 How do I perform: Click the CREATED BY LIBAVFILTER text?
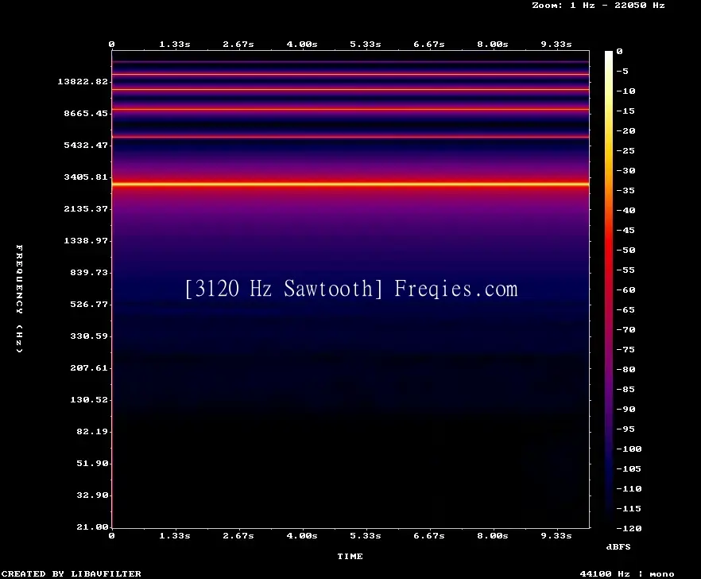click(x=71, y=573)
